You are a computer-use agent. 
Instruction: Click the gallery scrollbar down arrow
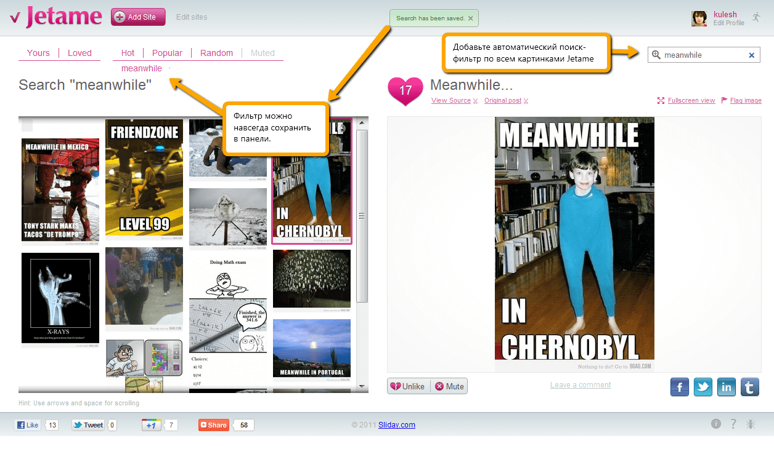[x=362, y=386]
